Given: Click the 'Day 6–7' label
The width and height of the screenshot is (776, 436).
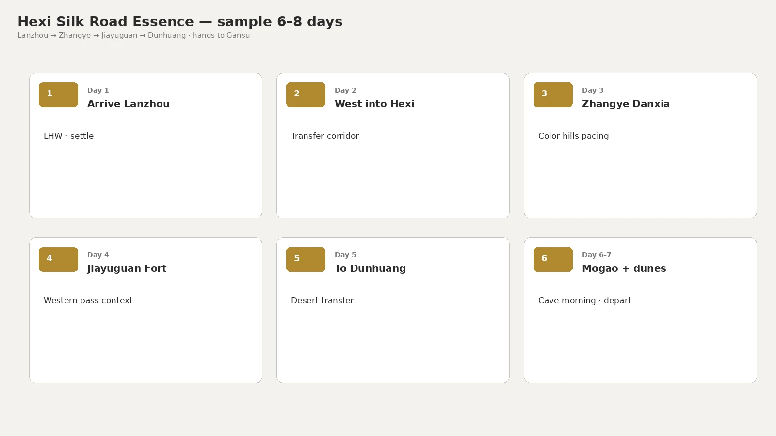Looking at the screenshot, I should click(x=597, y=255).
